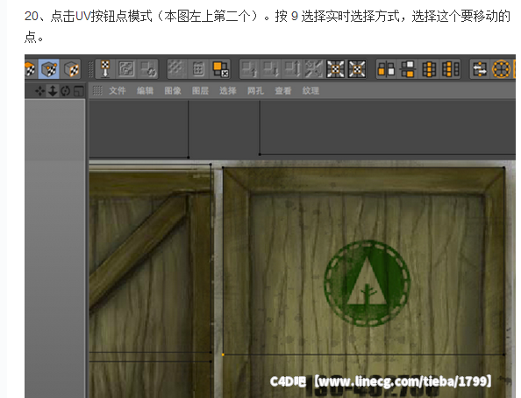Click the mirror horizontally icon with vertical divider
Image resolution: width=521 pixels, height=398 pixels.
[x=386, y=69]
